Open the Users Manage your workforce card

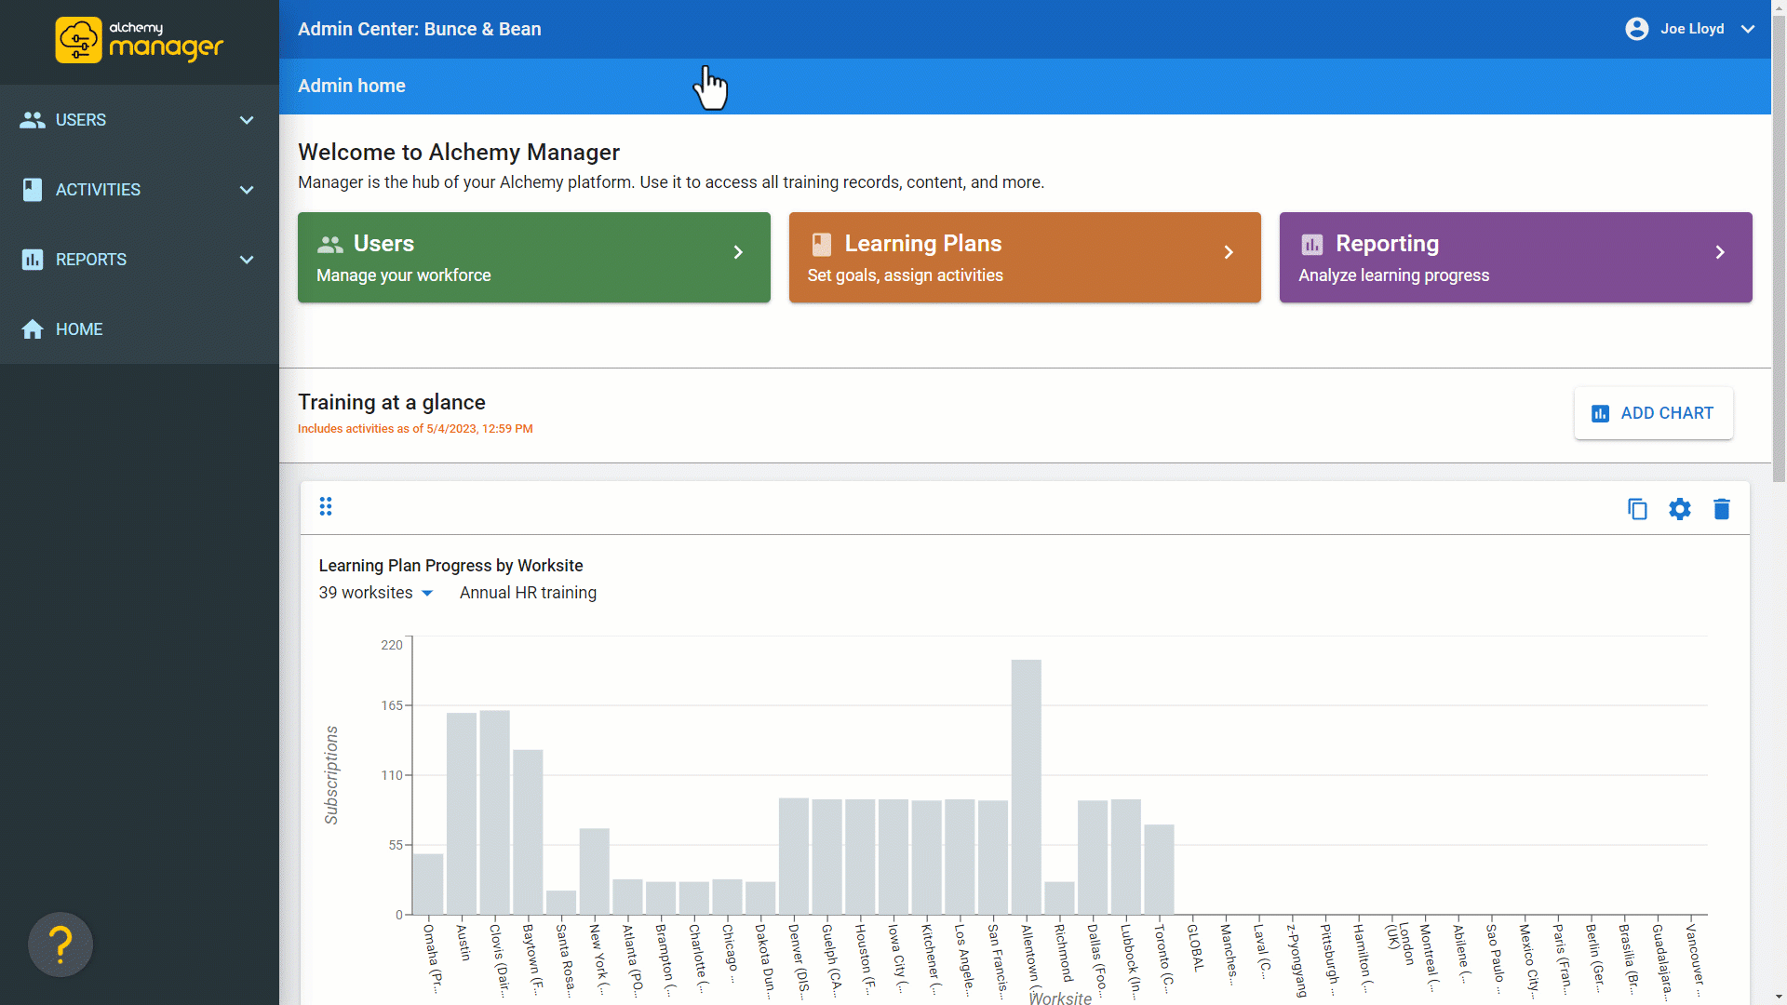click(533, 258)
